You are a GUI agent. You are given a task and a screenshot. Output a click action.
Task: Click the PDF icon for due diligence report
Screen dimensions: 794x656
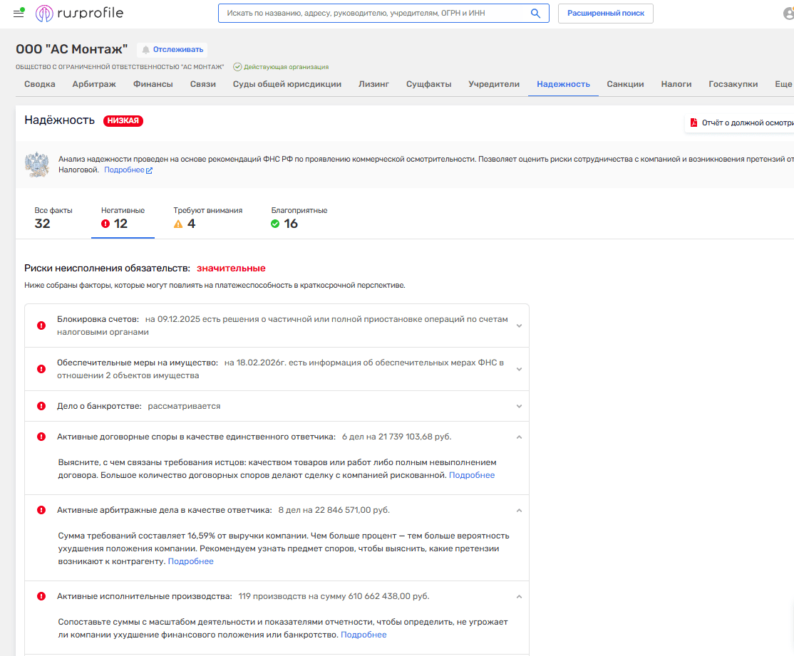click(x=693, y=123)
